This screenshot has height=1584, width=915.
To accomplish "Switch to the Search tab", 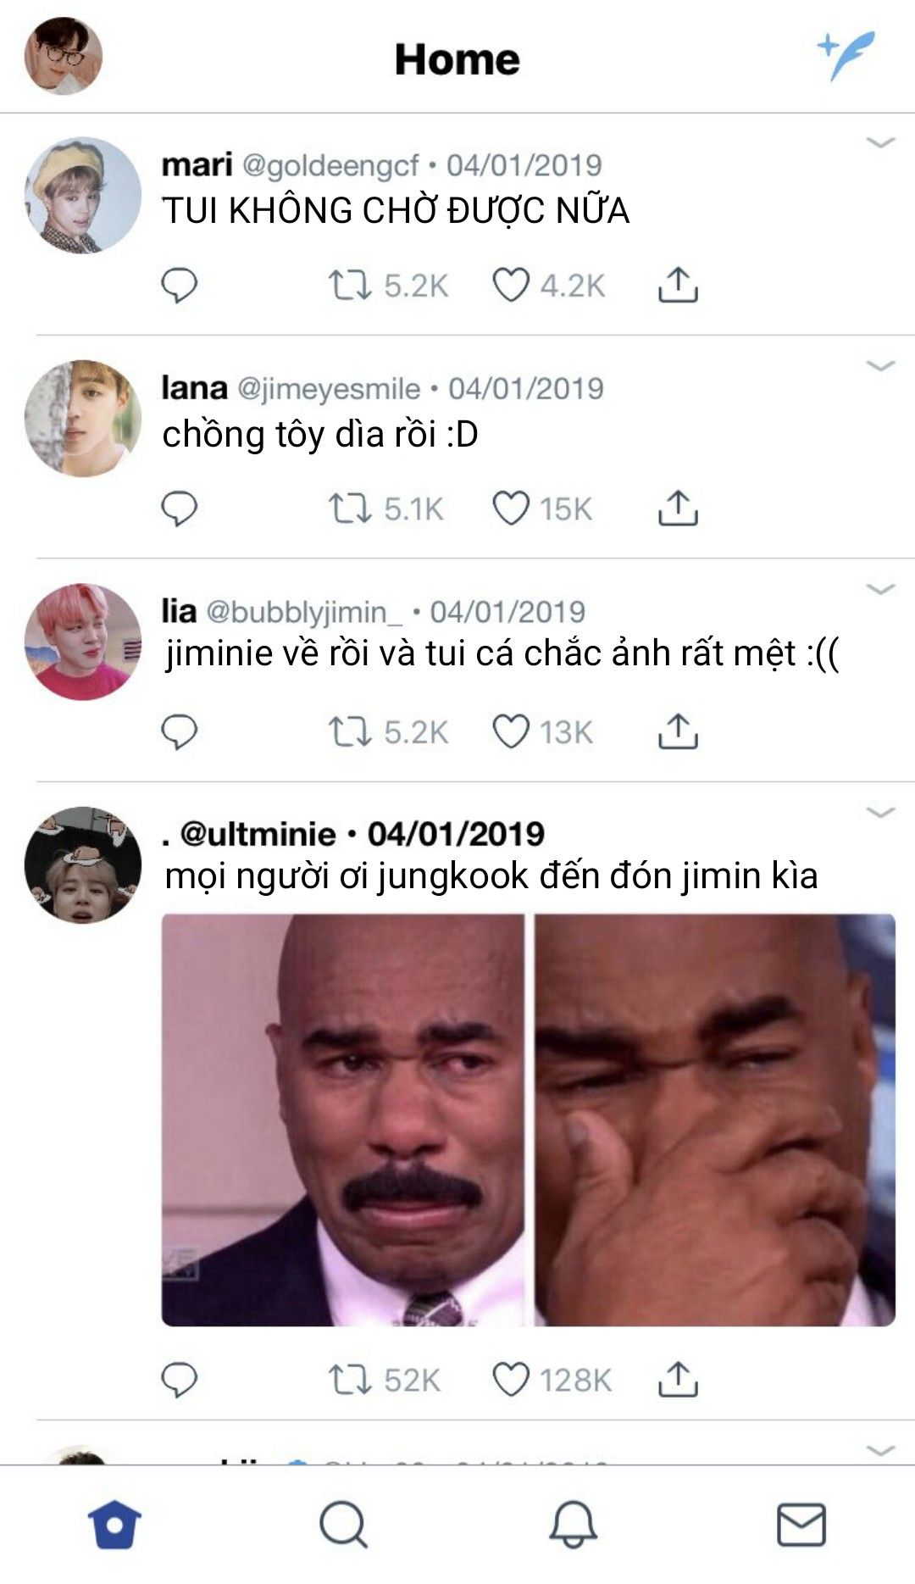I will (343, 1525).
